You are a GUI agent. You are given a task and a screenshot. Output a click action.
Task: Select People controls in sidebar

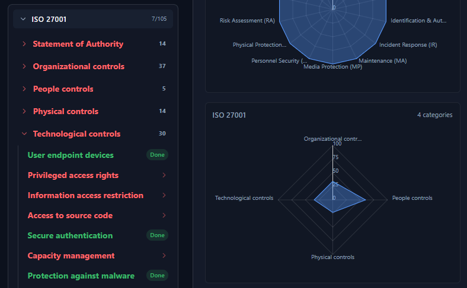[63, 89]
